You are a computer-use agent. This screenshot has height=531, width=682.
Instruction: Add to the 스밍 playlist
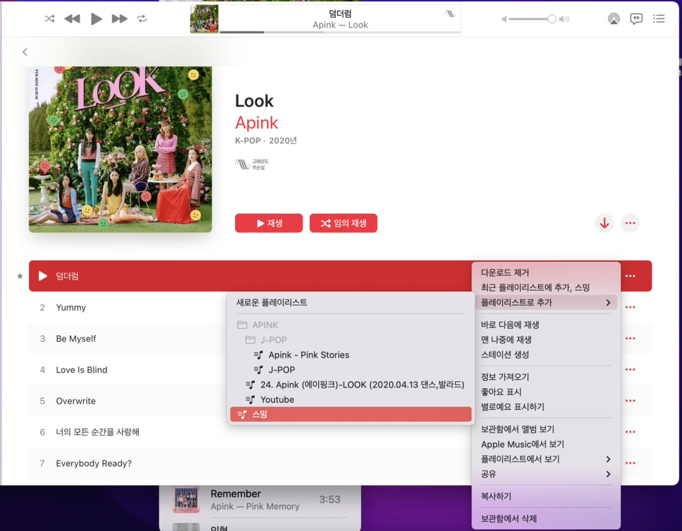[x=351, y=414]
